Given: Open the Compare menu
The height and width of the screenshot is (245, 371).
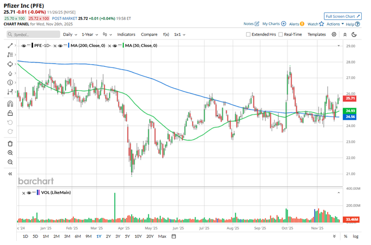Looking at the screenshot, I should [149, 35].
